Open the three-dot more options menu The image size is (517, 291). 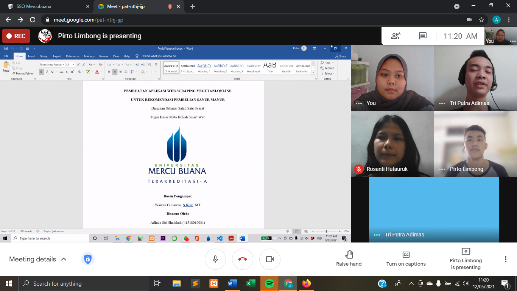click(x=505, y=259)
